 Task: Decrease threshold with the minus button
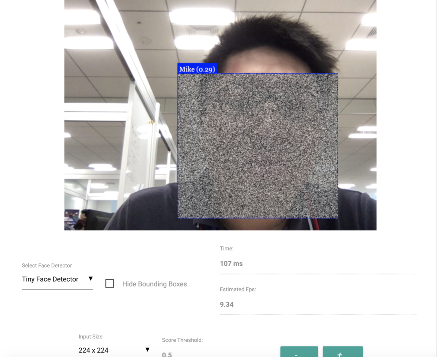[299, 352]
